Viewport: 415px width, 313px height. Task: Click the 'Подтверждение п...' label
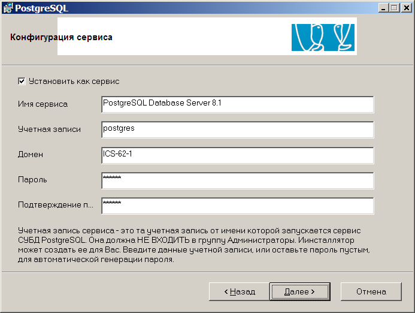point(55,205)
